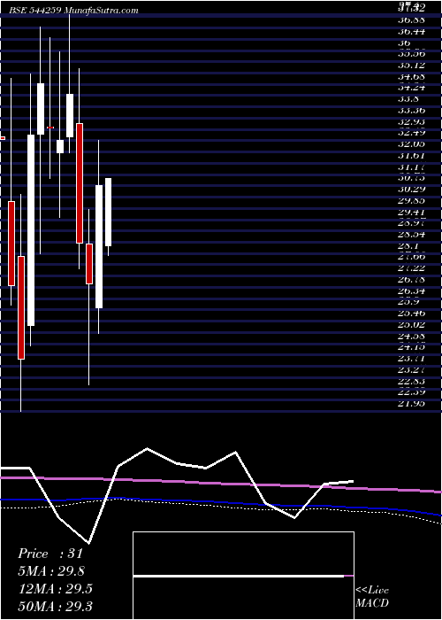This screenshot has height=620, width=442.
Task: Click the 36.44 price axis label
Action: click(412, 31)
